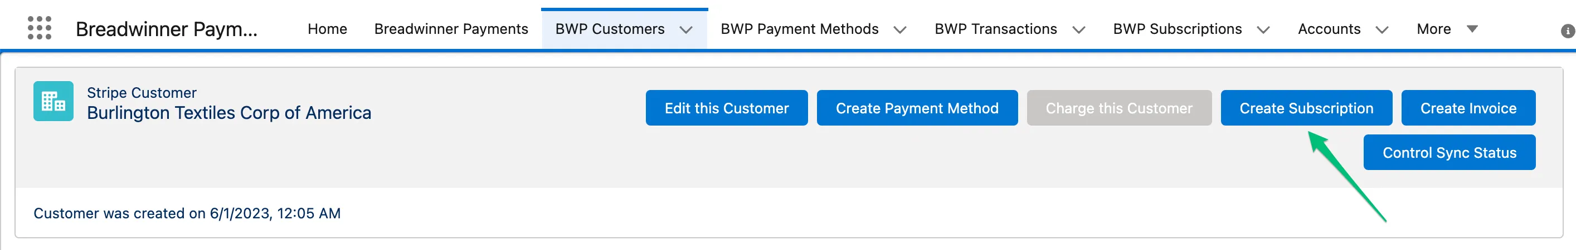Select the BWP Customers tab
The width and height of the screenshot is (1576, 250).
(609, 29)
